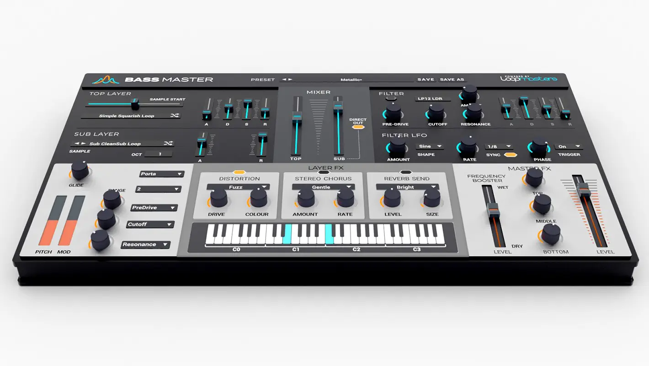Screen dimensions: 649x366
Task: Click the Master FX Bottom knob
Action: (552, 234)
